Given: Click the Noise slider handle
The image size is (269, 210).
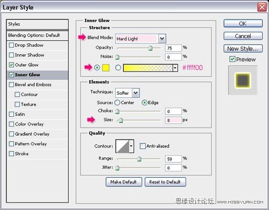Looking at the screenshot, I should point(117,57).
